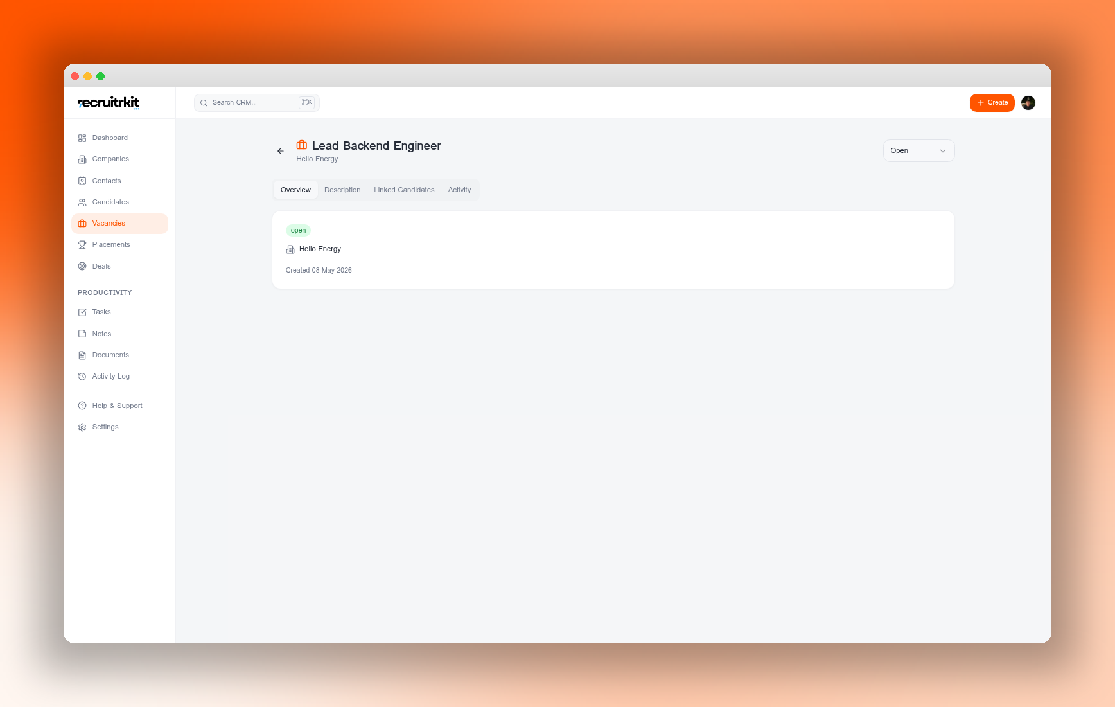Go back using the left arrow icon
Viewport: 1115px width, 707px height.
[x=281, y=151]
